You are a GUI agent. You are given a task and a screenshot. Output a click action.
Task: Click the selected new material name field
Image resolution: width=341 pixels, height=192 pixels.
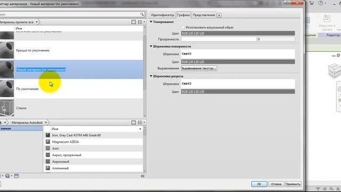(41, 70)
